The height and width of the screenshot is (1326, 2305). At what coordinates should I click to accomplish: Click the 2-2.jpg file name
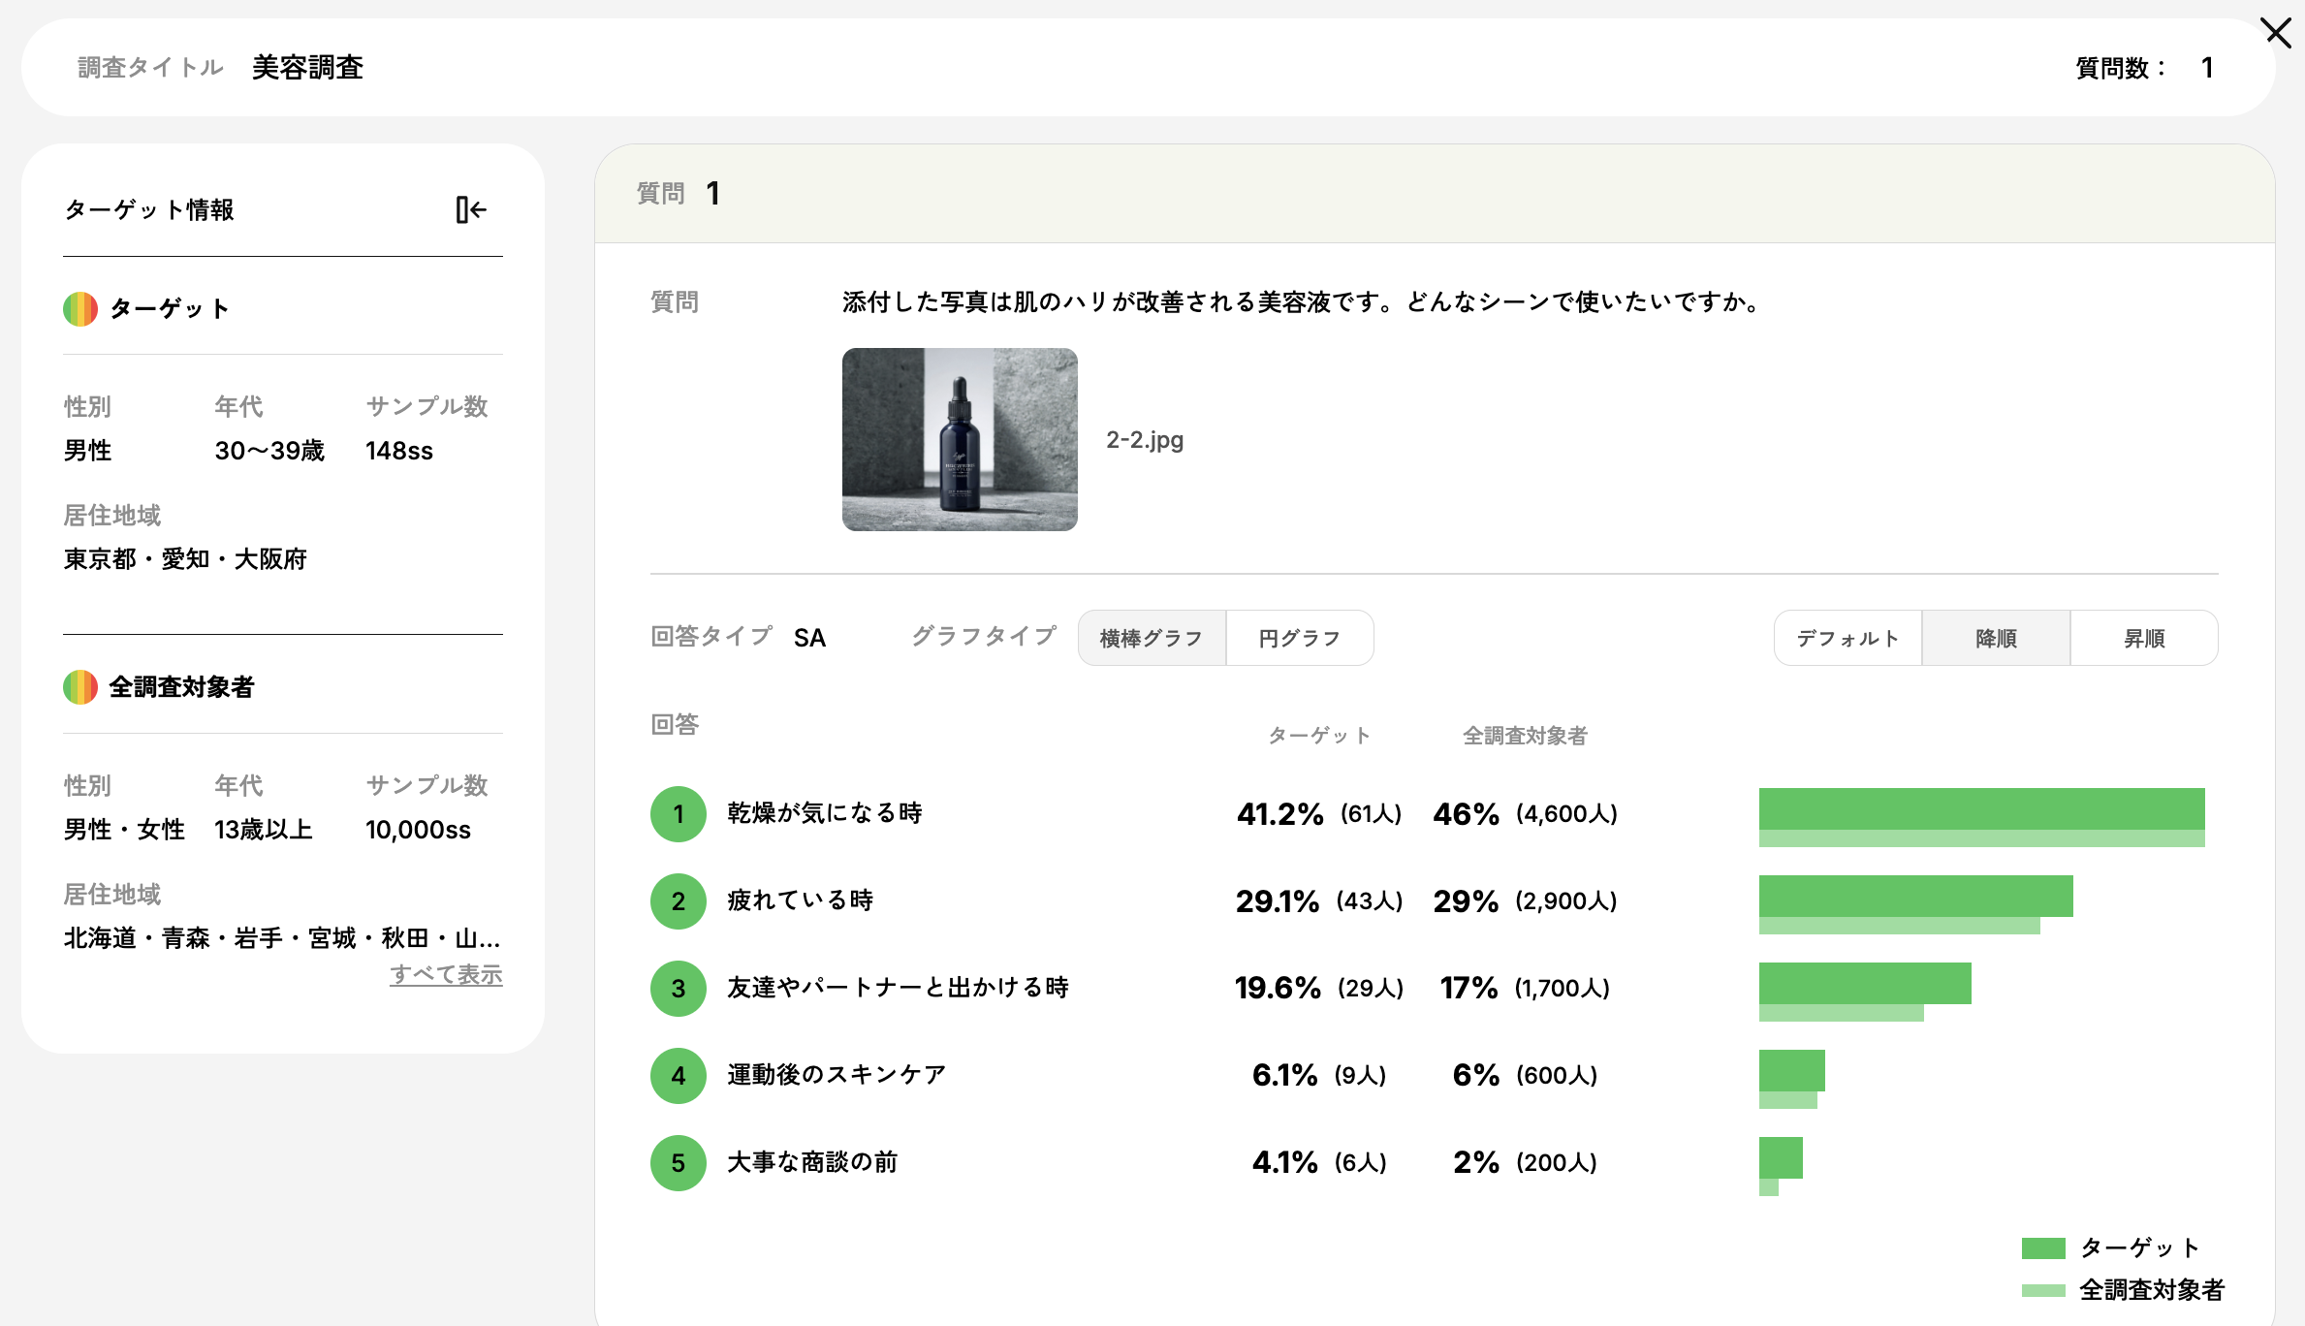(x=1145, y=440)
